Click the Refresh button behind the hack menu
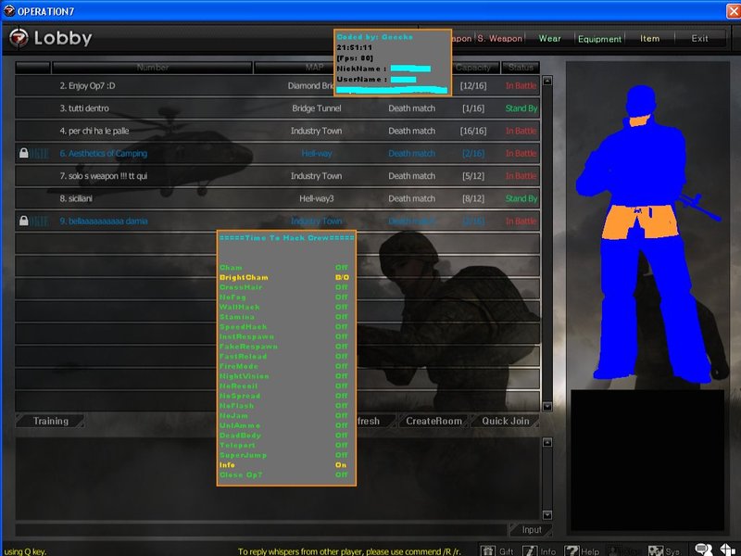Viewport: 741px width, 556px height. pos(375,421)
